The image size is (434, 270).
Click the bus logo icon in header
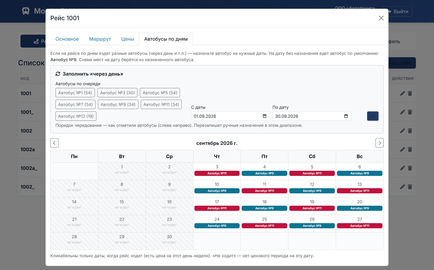[26, 11]
